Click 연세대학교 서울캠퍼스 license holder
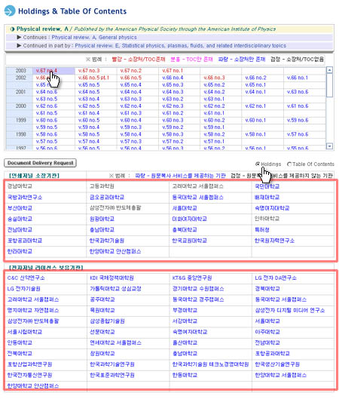Viewport: 339px width, 399px height. tap(115, 343)
